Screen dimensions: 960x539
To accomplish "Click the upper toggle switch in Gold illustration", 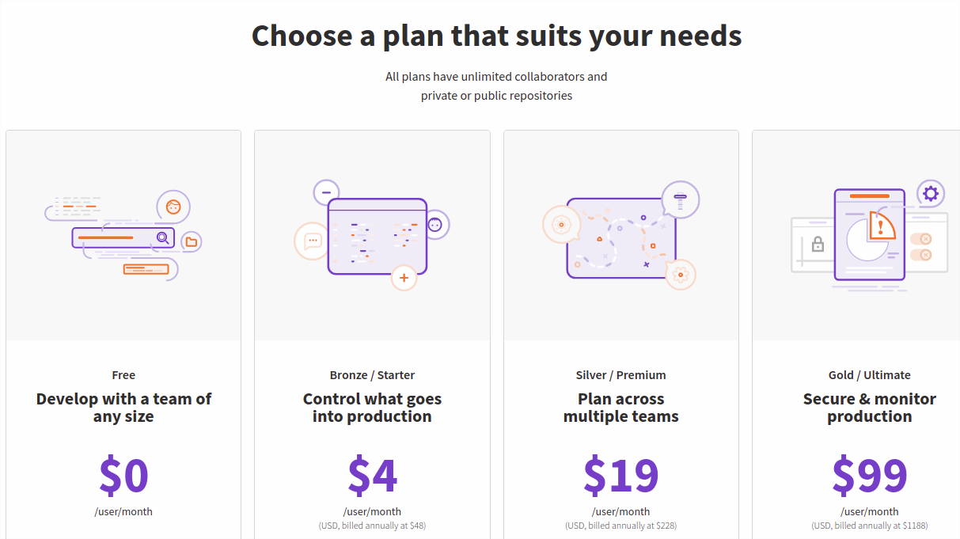I will (921, 239).
